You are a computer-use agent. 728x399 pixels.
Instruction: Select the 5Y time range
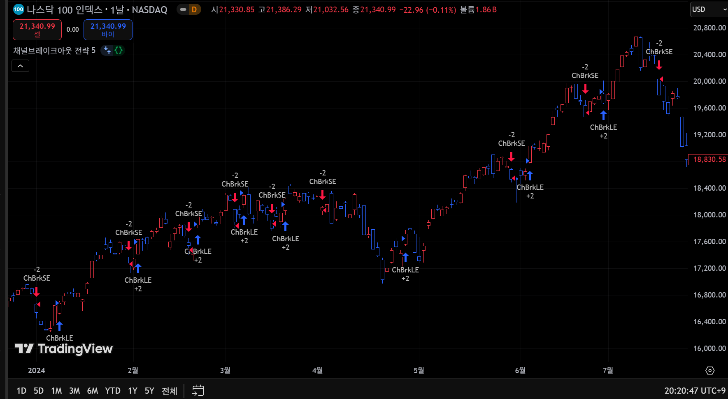(149, 391)
